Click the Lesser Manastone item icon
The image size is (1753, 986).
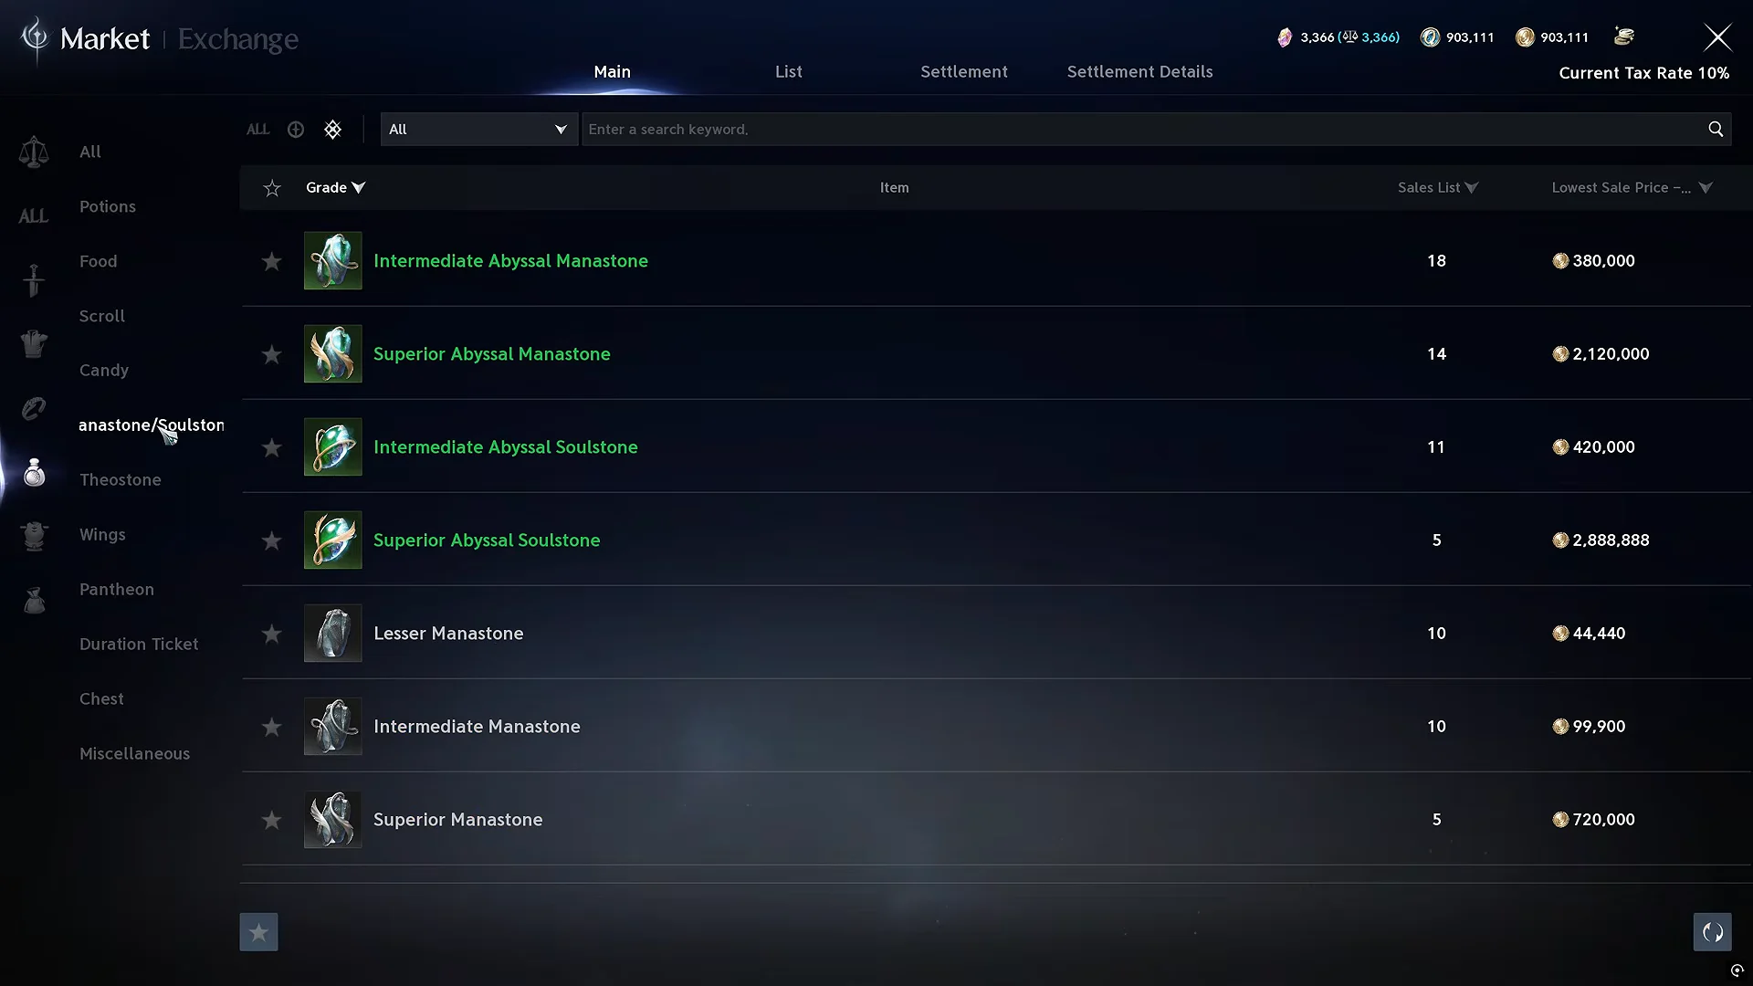click(x=332, y=633)
